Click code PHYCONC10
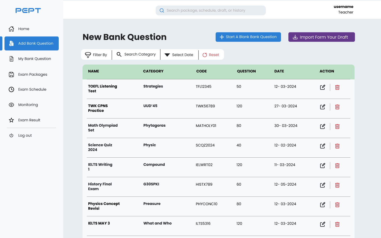381x238 pixels. (207, 204)
